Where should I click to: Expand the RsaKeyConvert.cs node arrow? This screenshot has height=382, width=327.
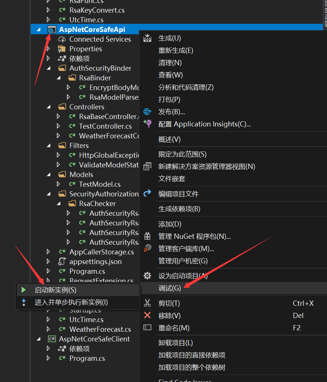[x=48, y=10]
